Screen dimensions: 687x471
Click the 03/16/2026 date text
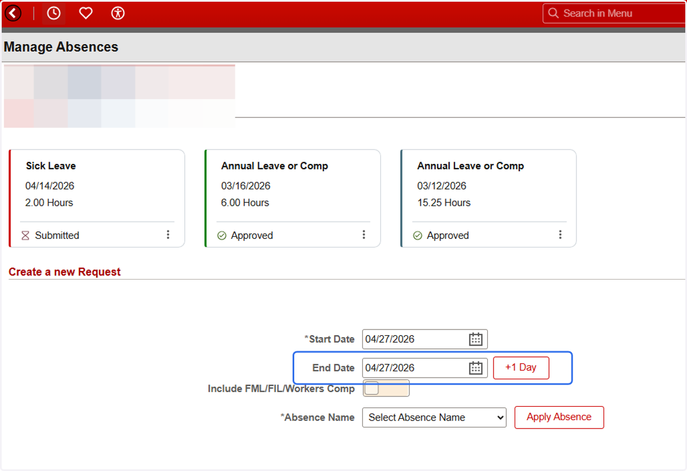click(x=246, y=186)
